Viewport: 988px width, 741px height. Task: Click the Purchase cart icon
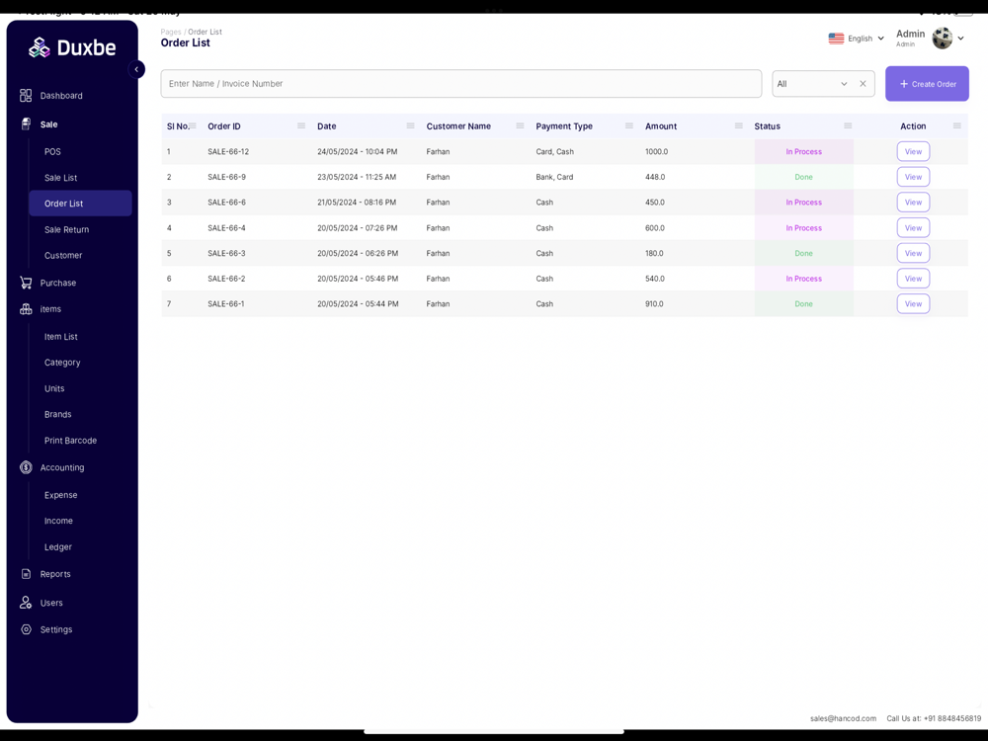coord(26,283)
